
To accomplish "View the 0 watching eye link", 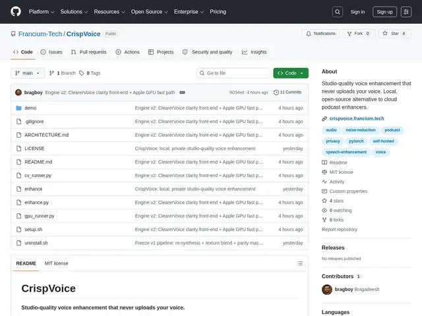I will coord(337,211).
